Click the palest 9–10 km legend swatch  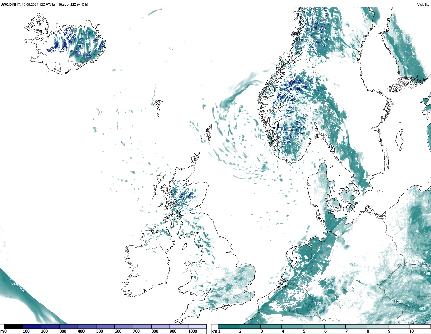[x=399, y=327]
